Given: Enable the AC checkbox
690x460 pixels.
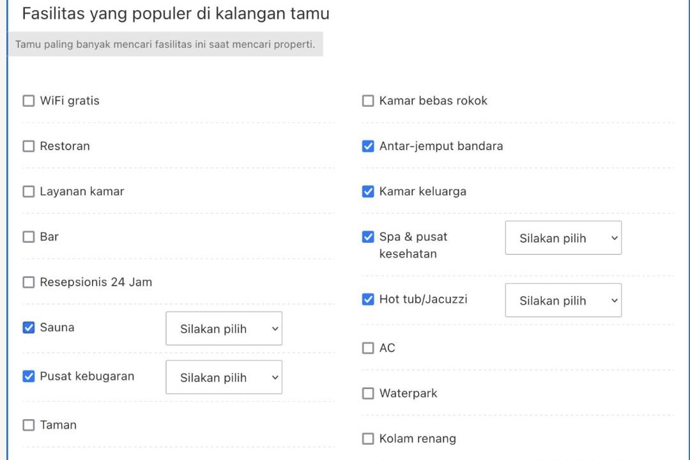Looking at the screenshot, I should (x=368, y=348).
